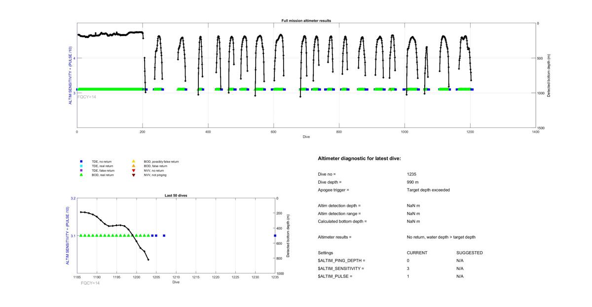This screenshot has height=307, width=592.
Task: Click the '$ALTIM_PING_DEPTH =' setting label
Action: [x=341, y=261]
